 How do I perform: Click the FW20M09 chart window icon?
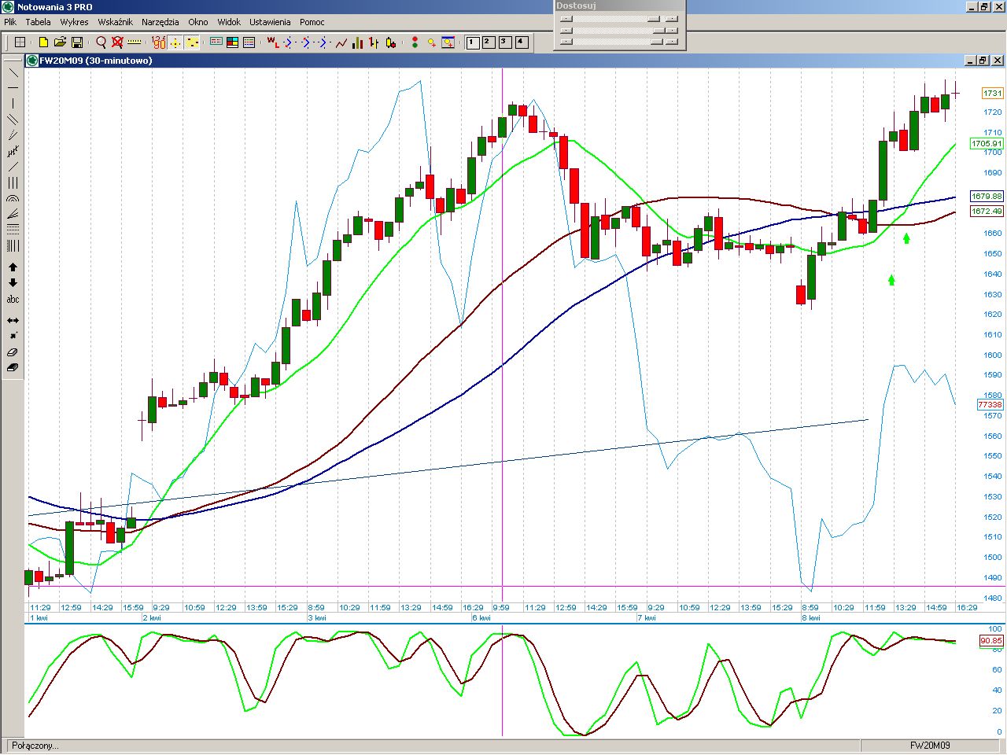(32, 61)
